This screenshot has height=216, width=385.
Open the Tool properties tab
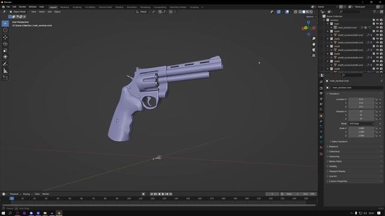pyautogui.click(x=321, y=82)
